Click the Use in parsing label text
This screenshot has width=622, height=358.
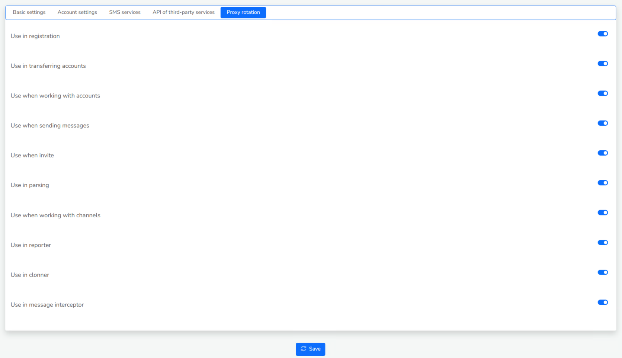click(30, 185)
